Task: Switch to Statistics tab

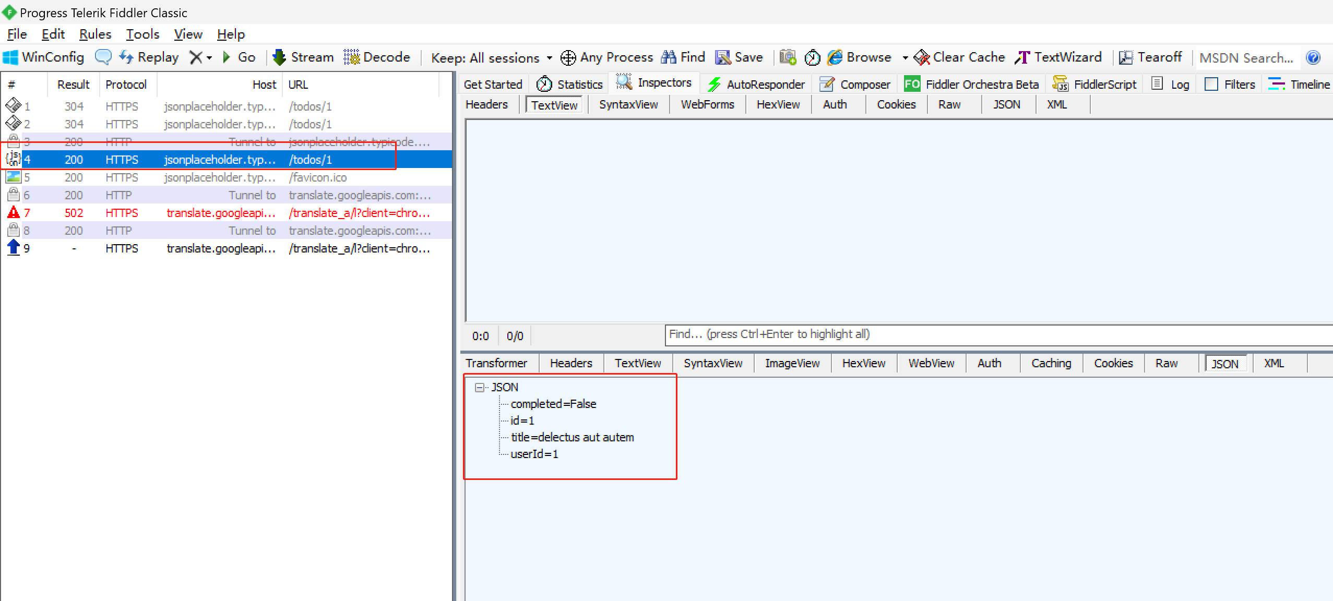Action: 569,85
